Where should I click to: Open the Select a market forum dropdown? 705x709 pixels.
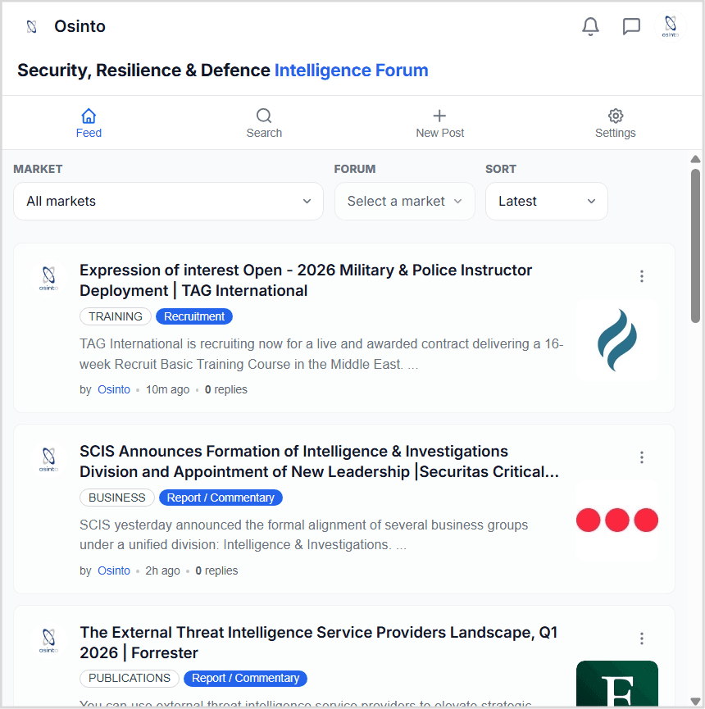coord(405,201)
